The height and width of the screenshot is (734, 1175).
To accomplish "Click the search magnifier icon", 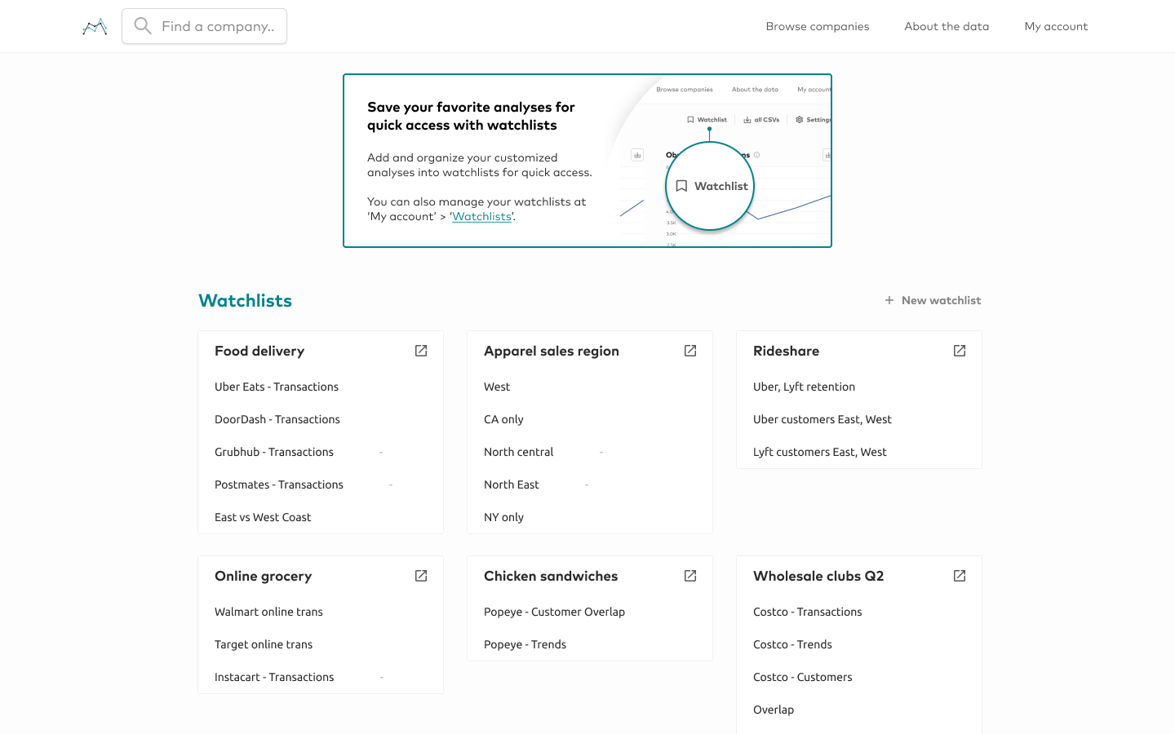I will tap(143, 26).
